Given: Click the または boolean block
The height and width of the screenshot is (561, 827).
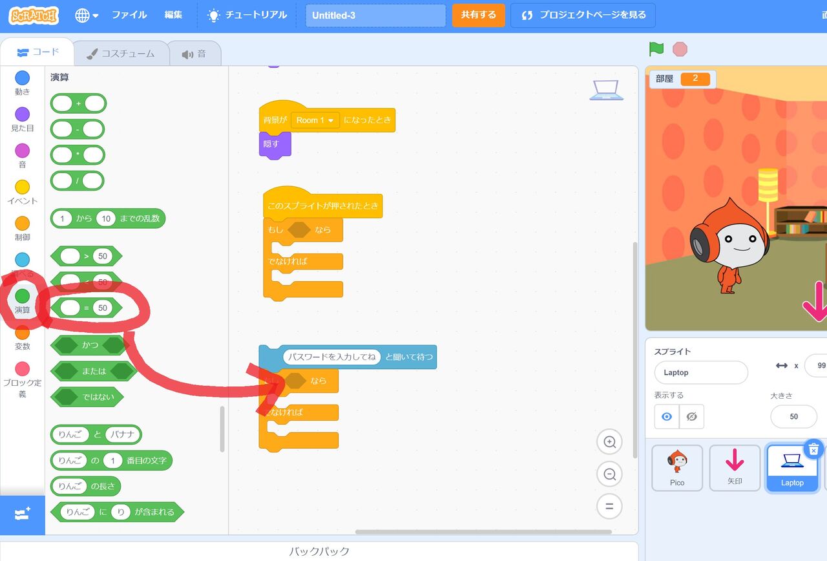Looking at the screenshot, I should pyautogui.click(x=94, y=371).
